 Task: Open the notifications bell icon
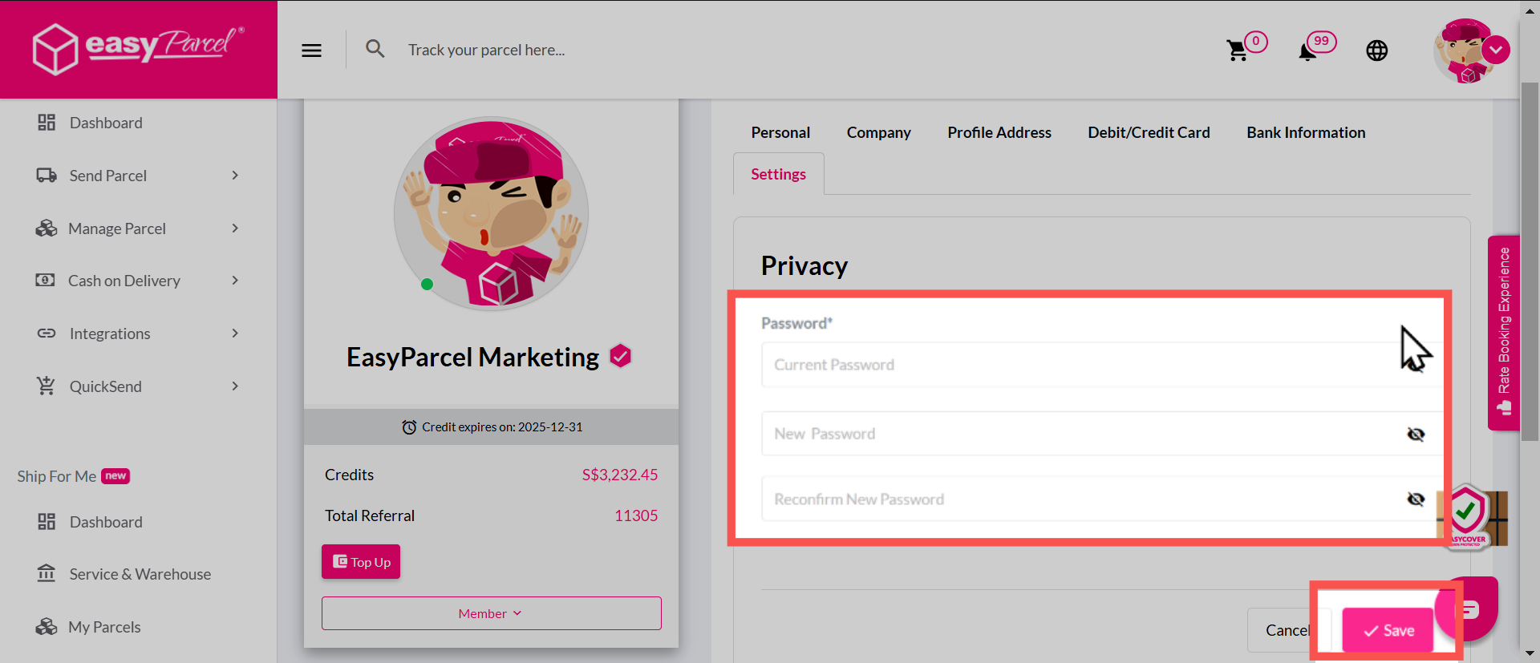tap(1307, 52)
